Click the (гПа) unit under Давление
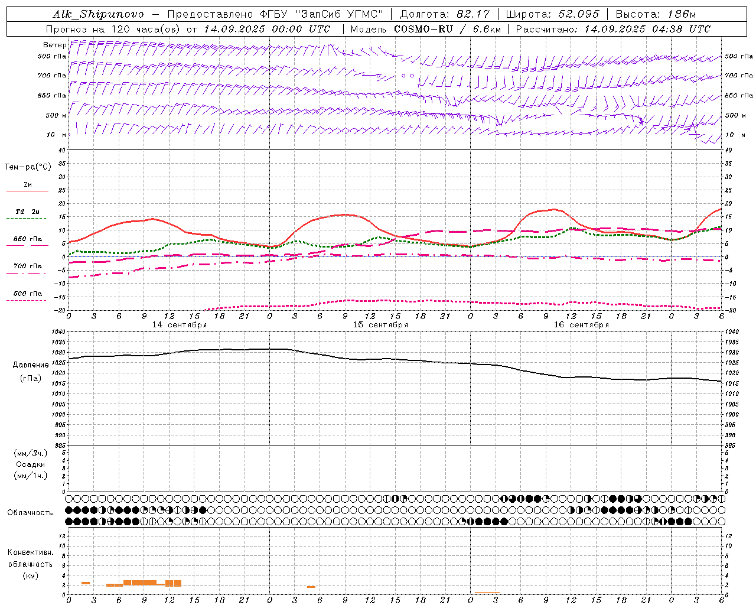756x605 pixels. click(x=31, y=378)
